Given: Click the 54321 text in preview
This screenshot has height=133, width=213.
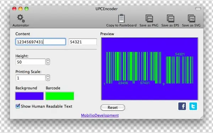Looking at the screenshot, I should 180,54.
